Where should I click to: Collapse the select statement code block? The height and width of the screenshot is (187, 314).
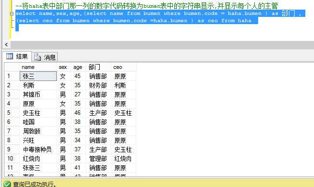coord(12,13)
